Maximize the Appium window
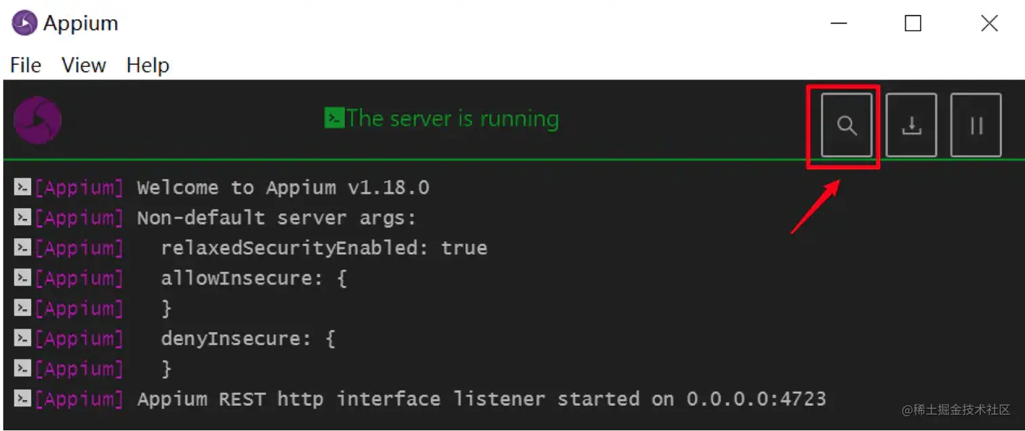The image size is (1025, 431). (913, 24)
